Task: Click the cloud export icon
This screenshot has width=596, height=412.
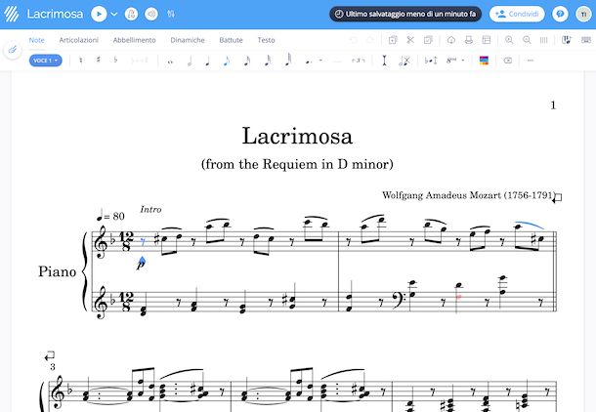Action: [x=451, y=40]
